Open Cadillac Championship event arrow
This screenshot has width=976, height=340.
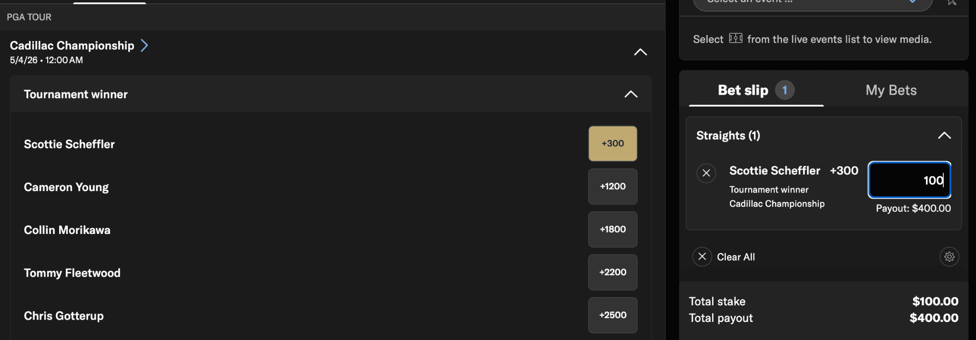click(144, 46)
